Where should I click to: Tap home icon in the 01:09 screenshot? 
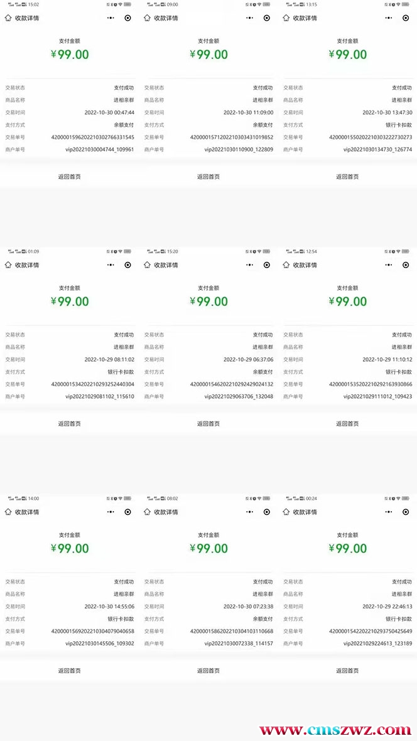tap(8, 265)
